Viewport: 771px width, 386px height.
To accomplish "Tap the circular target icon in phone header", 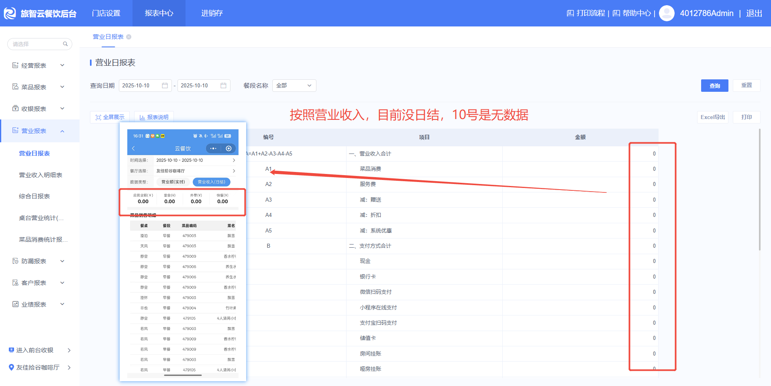I will [x=228, y=148].
